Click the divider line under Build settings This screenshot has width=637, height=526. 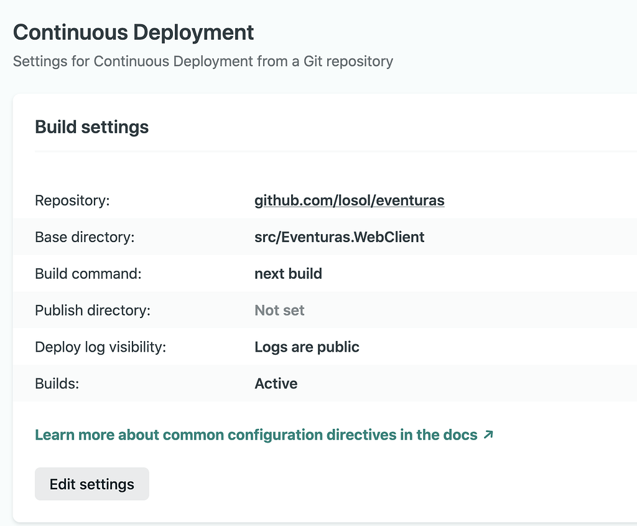(336, 151)
